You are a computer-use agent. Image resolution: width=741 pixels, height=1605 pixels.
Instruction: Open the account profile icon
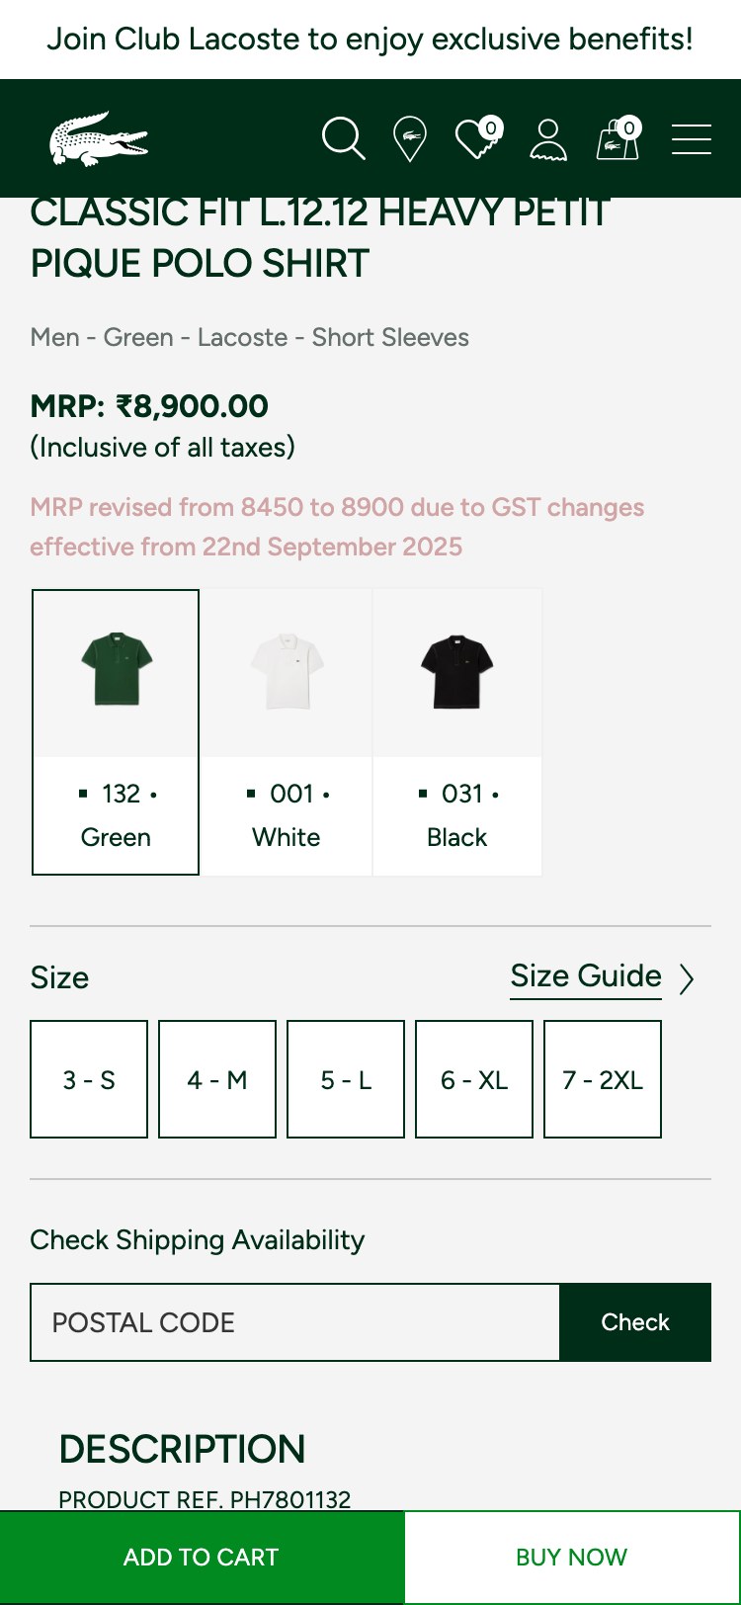pyautogui.click(x=549, y=139)
